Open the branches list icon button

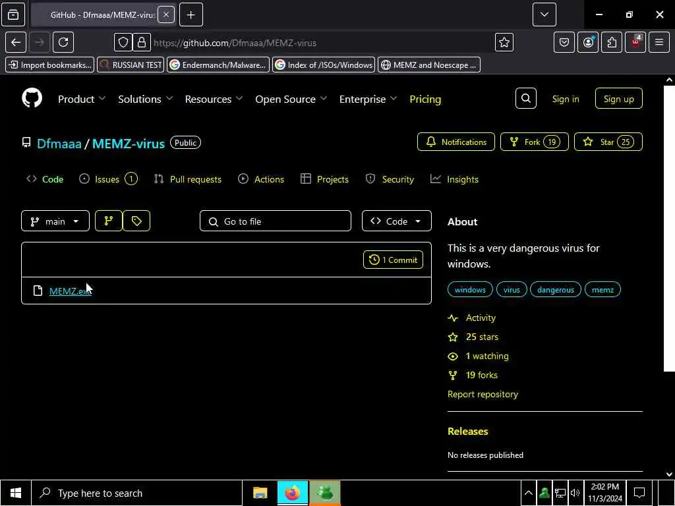[109, 221]
